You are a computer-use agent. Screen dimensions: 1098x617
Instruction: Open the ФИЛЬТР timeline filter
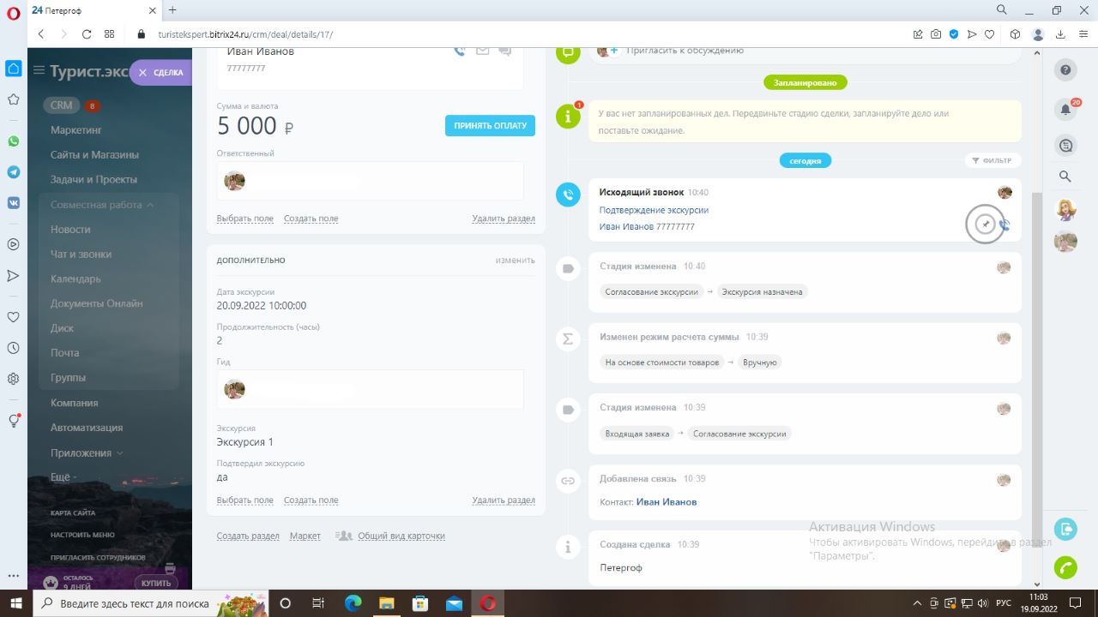992,160
